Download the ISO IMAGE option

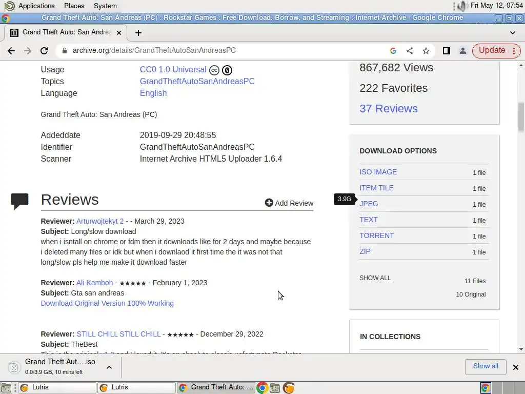click(x=378, y=172)
